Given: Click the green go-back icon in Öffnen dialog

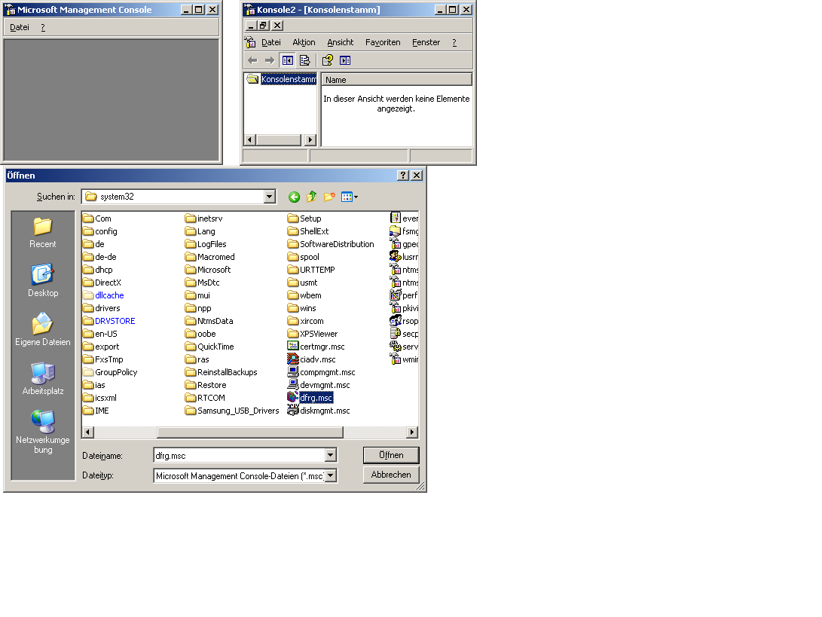Looking at the screenshot, I should 294,197.
